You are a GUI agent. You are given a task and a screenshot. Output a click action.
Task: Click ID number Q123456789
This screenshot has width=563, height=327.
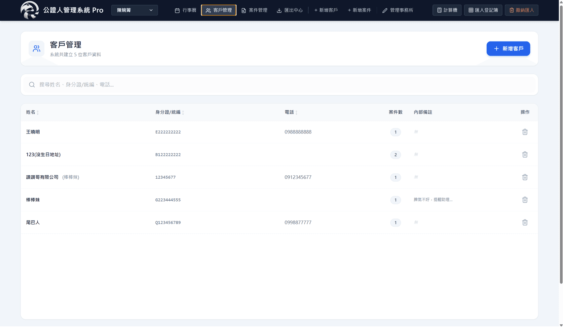point(168,223)
